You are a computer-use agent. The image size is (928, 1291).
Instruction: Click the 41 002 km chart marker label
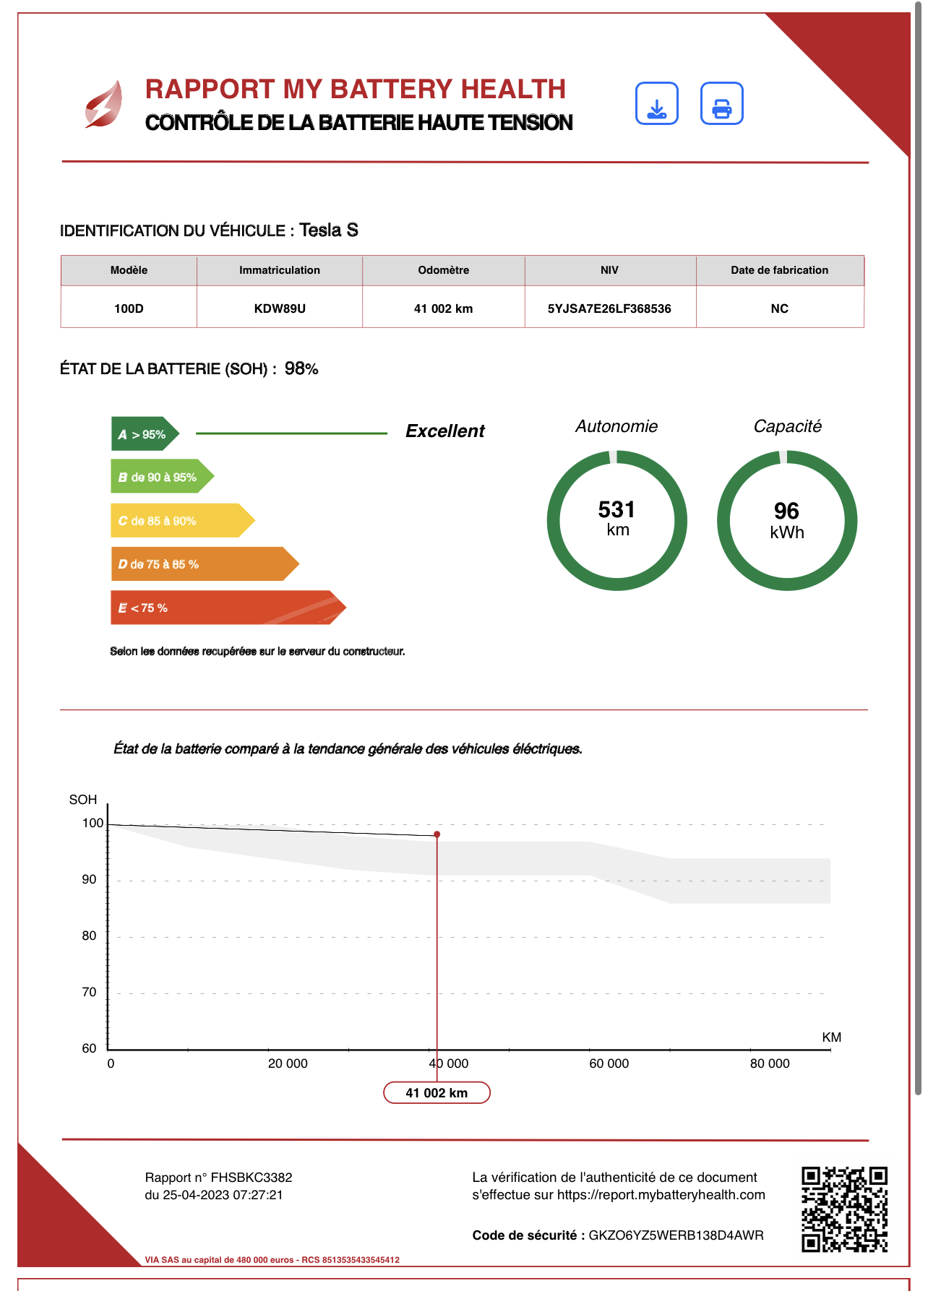pyautogui.click(x=437, y=1093)
